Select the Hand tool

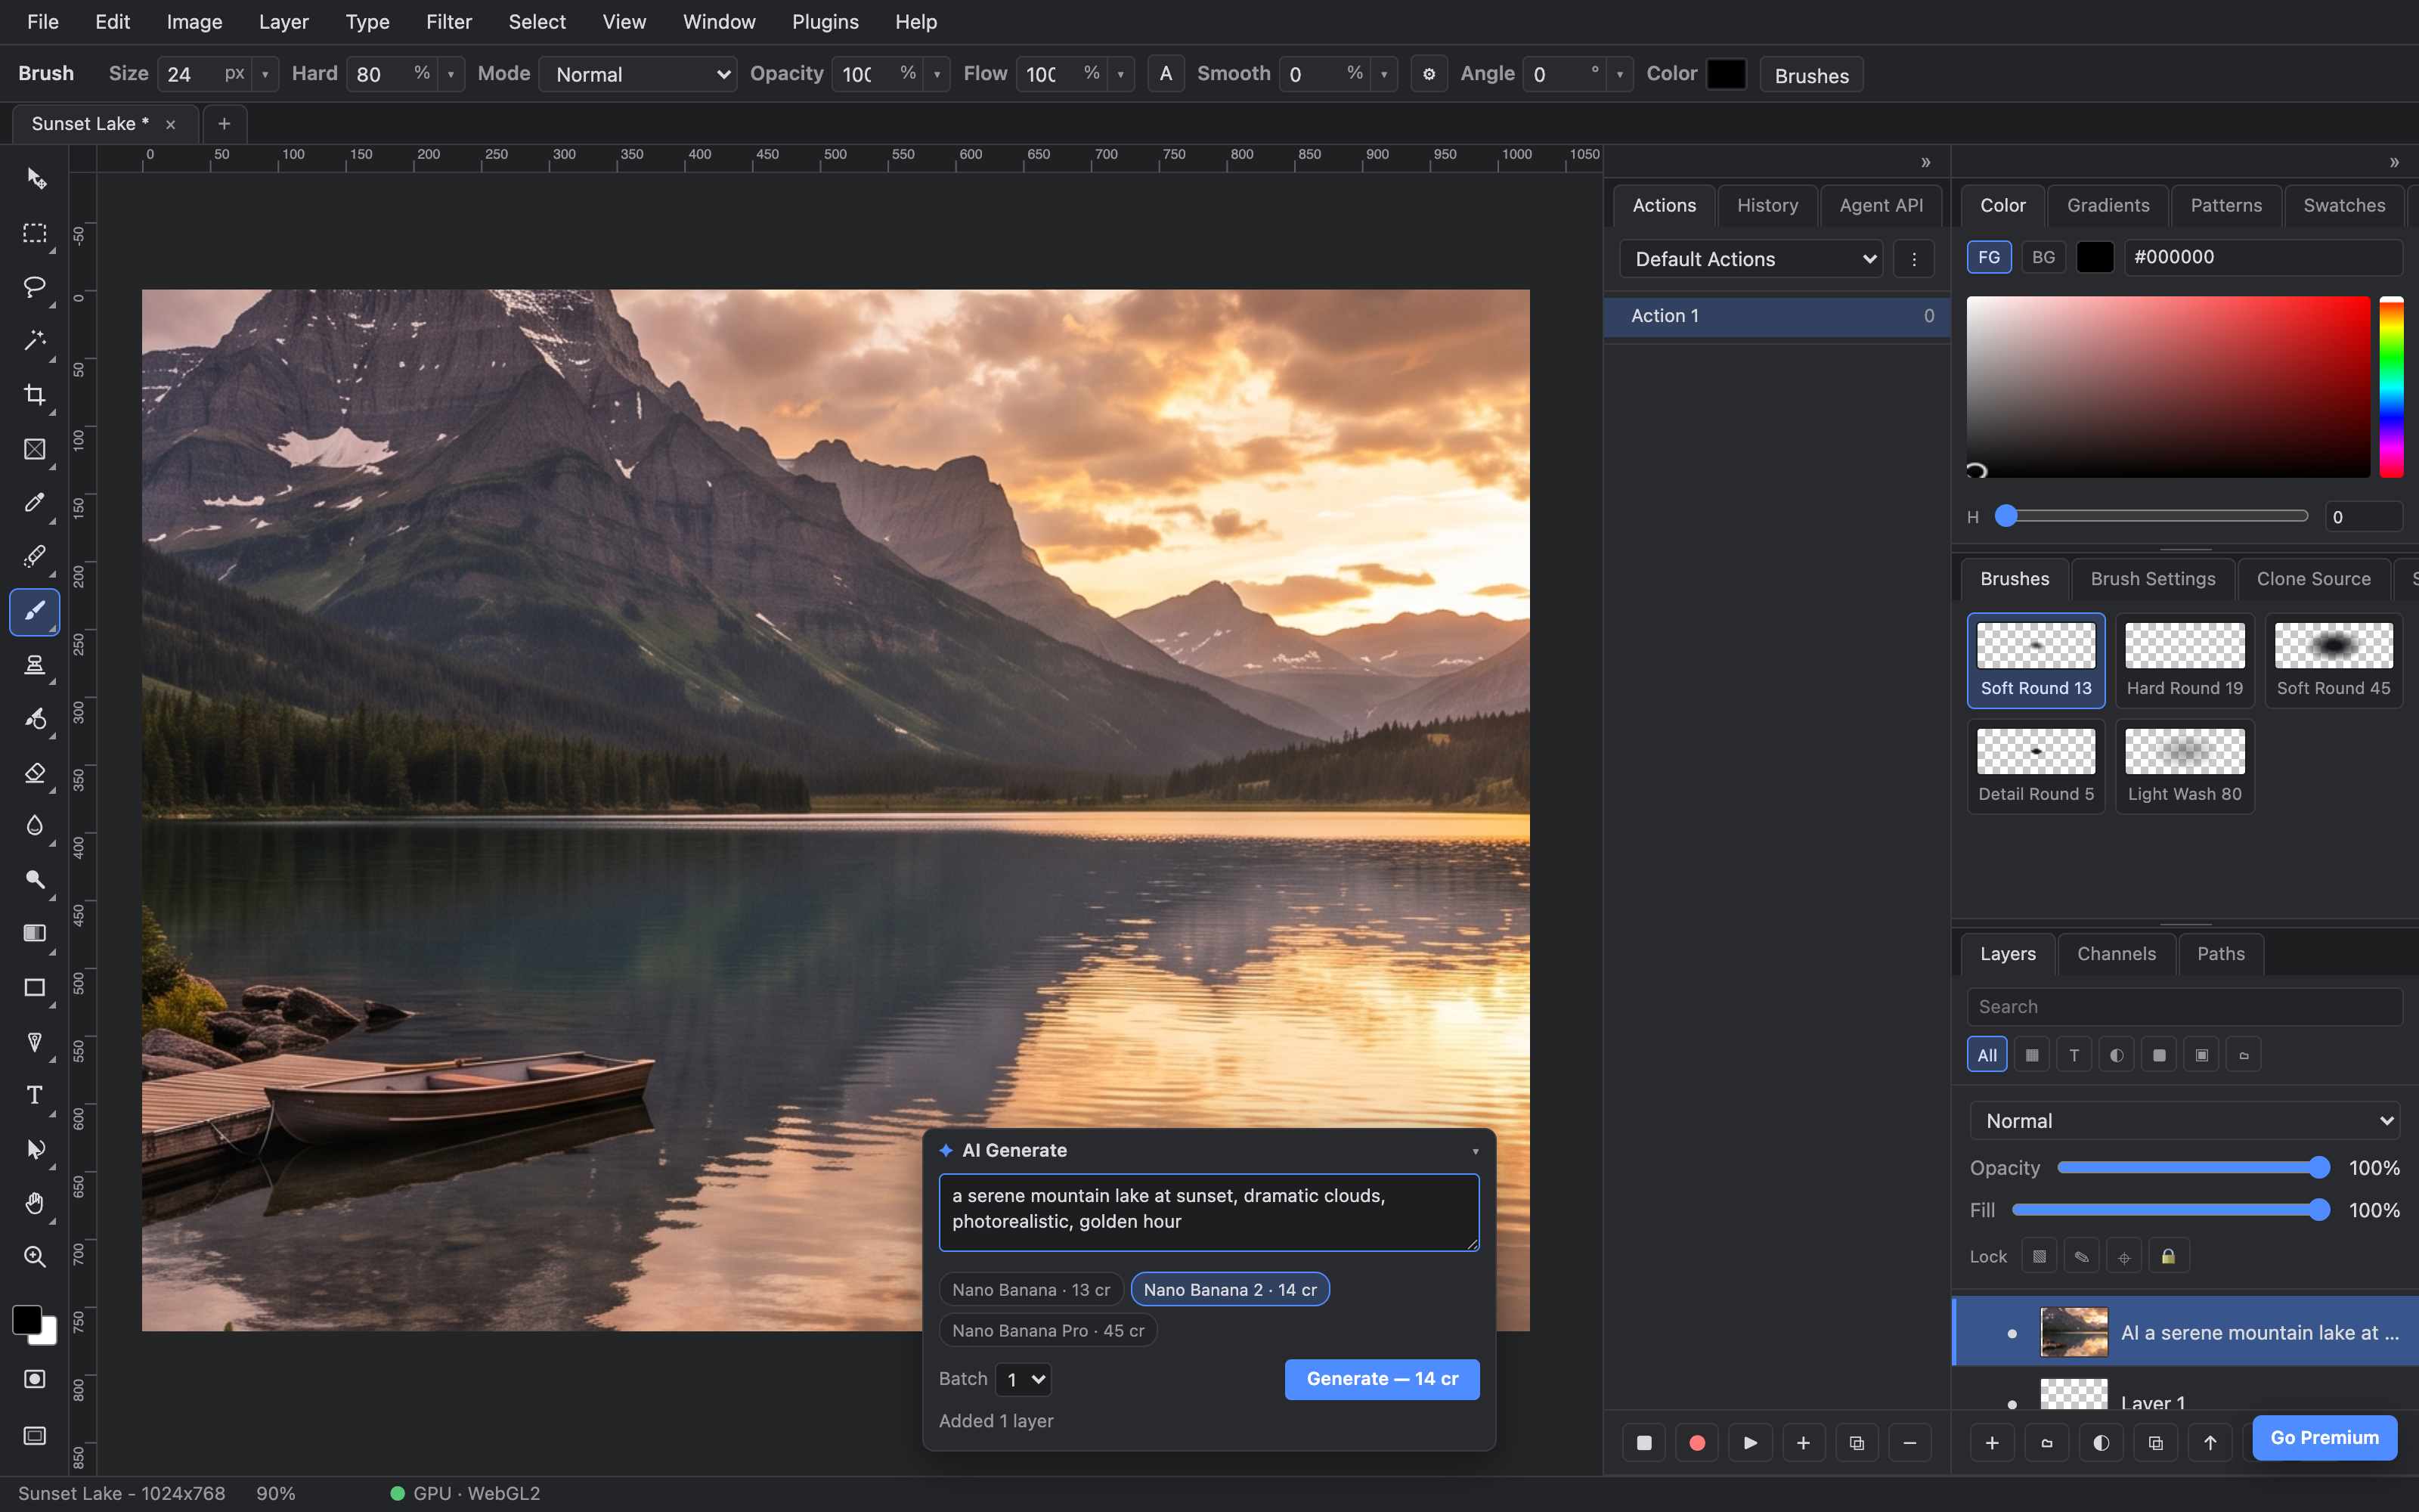point(35,1203)
